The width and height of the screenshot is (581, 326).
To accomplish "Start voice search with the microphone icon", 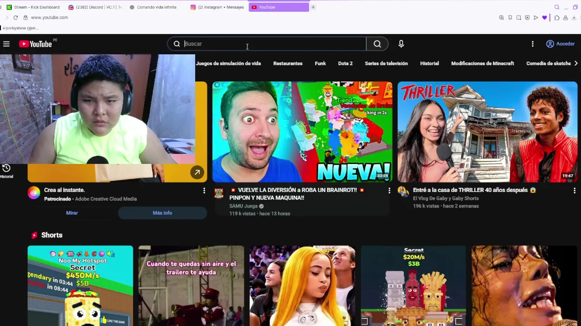I will 401,44.
